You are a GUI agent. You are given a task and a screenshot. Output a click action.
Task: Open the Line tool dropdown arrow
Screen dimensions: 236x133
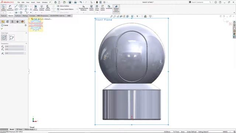point(18,6)
